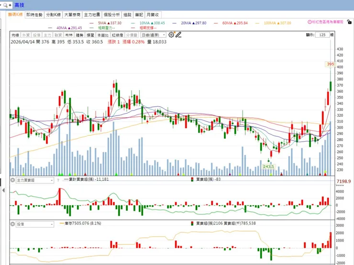Click the 顯示 bar count field showing 125
The width and height of the screenshot is (354, 265).
click(322, 35)
